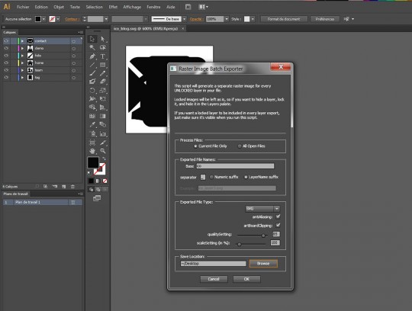Open the Opacité 100% dropdown
This screenshot has height=311, width=412.
(x=227, y=19)
